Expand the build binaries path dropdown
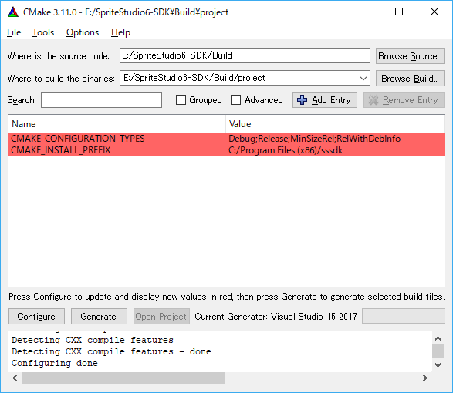This screenshot has width=453, height=393. [x=363, y=78]
